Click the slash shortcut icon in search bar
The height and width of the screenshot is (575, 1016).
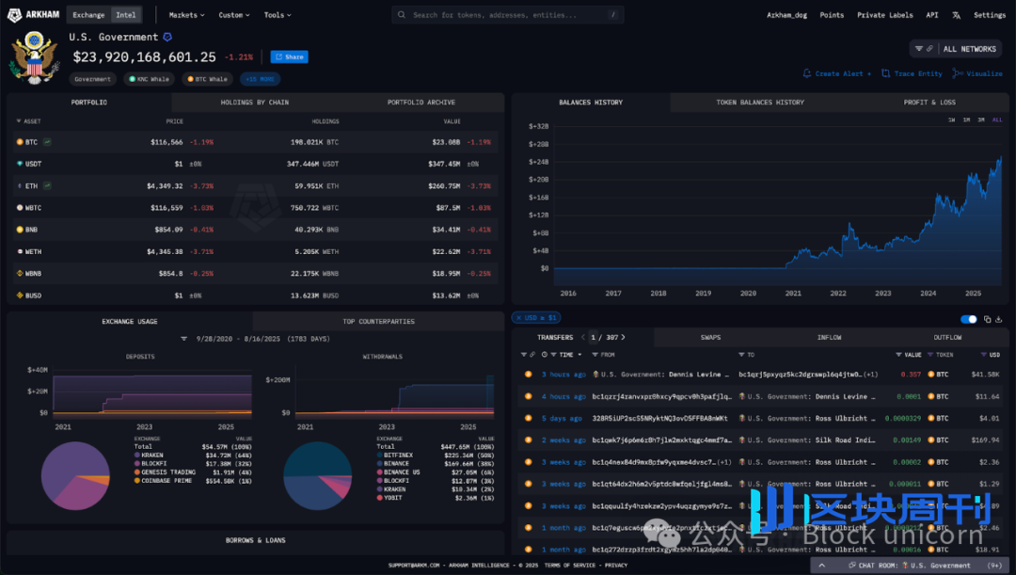coord(613,14)
